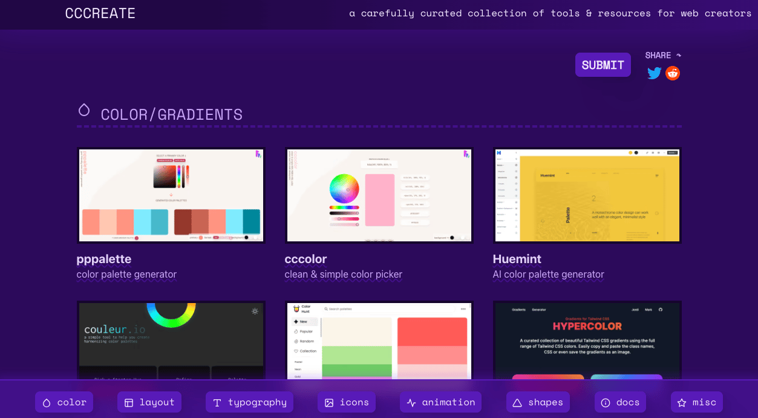Jump to color section in bottom nav
Screen dimensions: 758x418
coord(64,402)
